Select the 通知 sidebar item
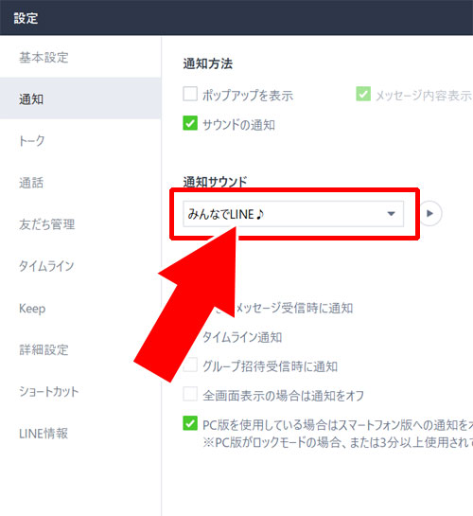The height and width of the screenshot is (516, 473). [80, 98]
